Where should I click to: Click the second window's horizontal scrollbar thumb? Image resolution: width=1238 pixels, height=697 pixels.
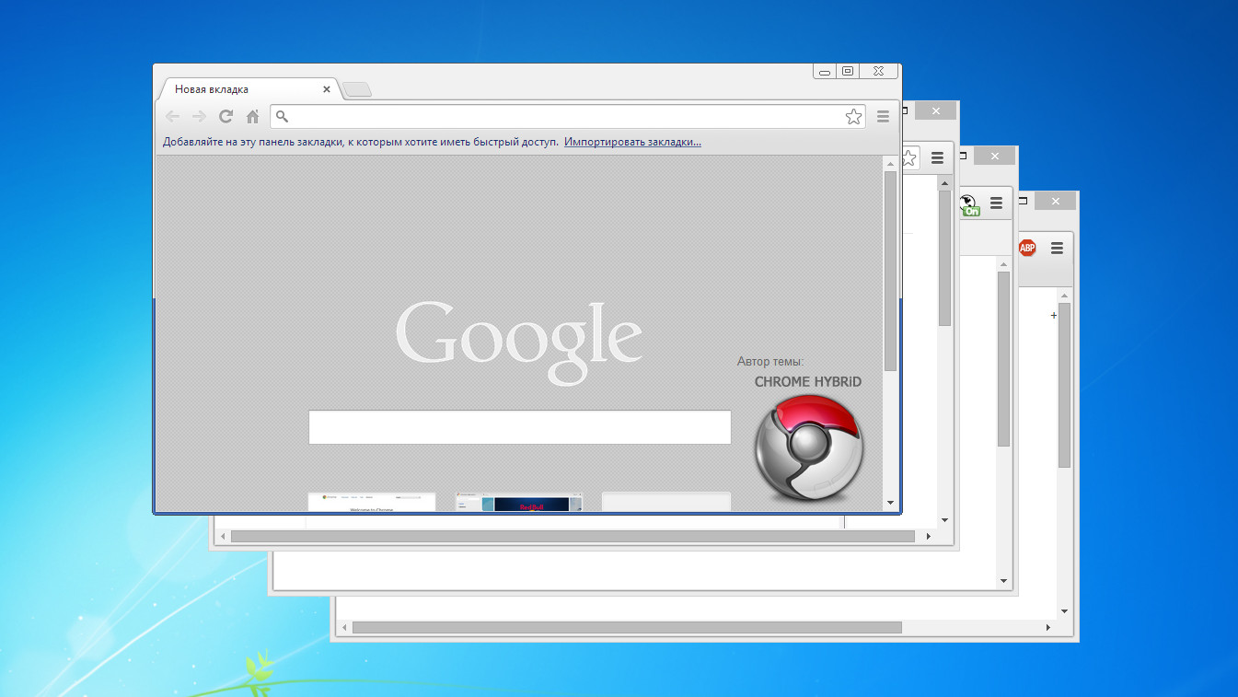click(573, 536)
